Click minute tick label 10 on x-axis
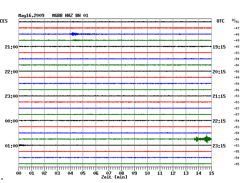This screenshot has width=241, height=183. pyautogui.click(x=147, y=173)
